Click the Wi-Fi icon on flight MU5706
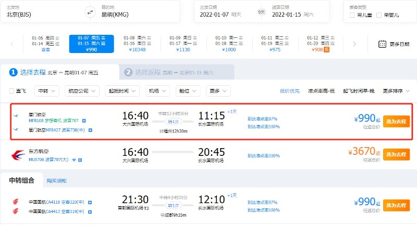Image resolution: width=417 pixels, height=225 pixels. tap(75, 160)
